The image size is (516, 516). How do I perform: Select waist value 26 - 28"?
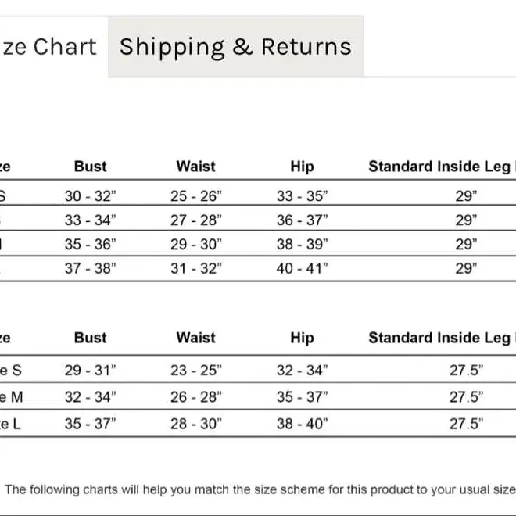(196, 397)
